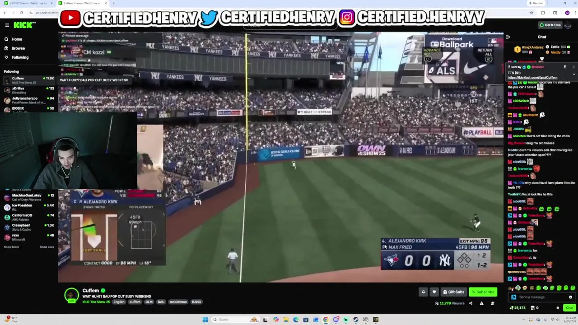The height and width of the screenshot is (325, 578).
Task: Switch to the BIGSIIX Stream browser tab
Action: [27, 3]
